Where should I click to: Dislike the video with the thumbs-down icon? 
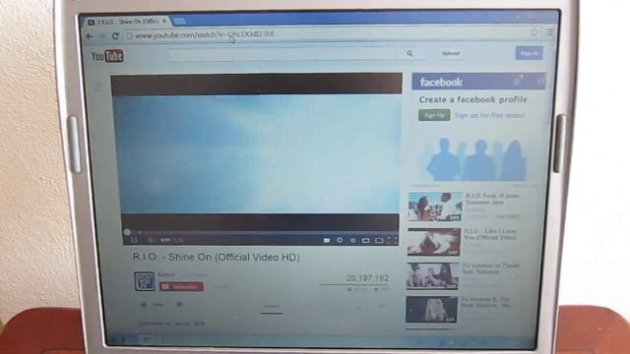point(179,305)
